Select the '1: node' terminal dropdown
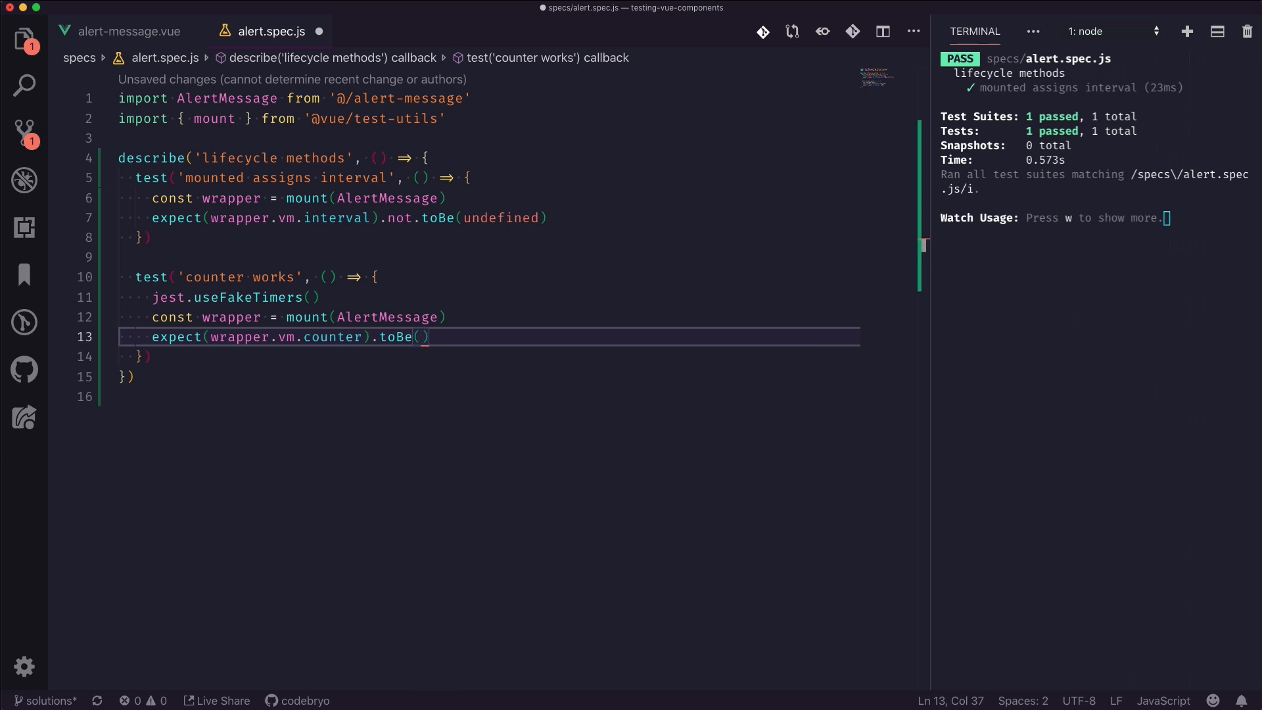This screenshot has width=1262, height=710. click(x=1113, y=32)
